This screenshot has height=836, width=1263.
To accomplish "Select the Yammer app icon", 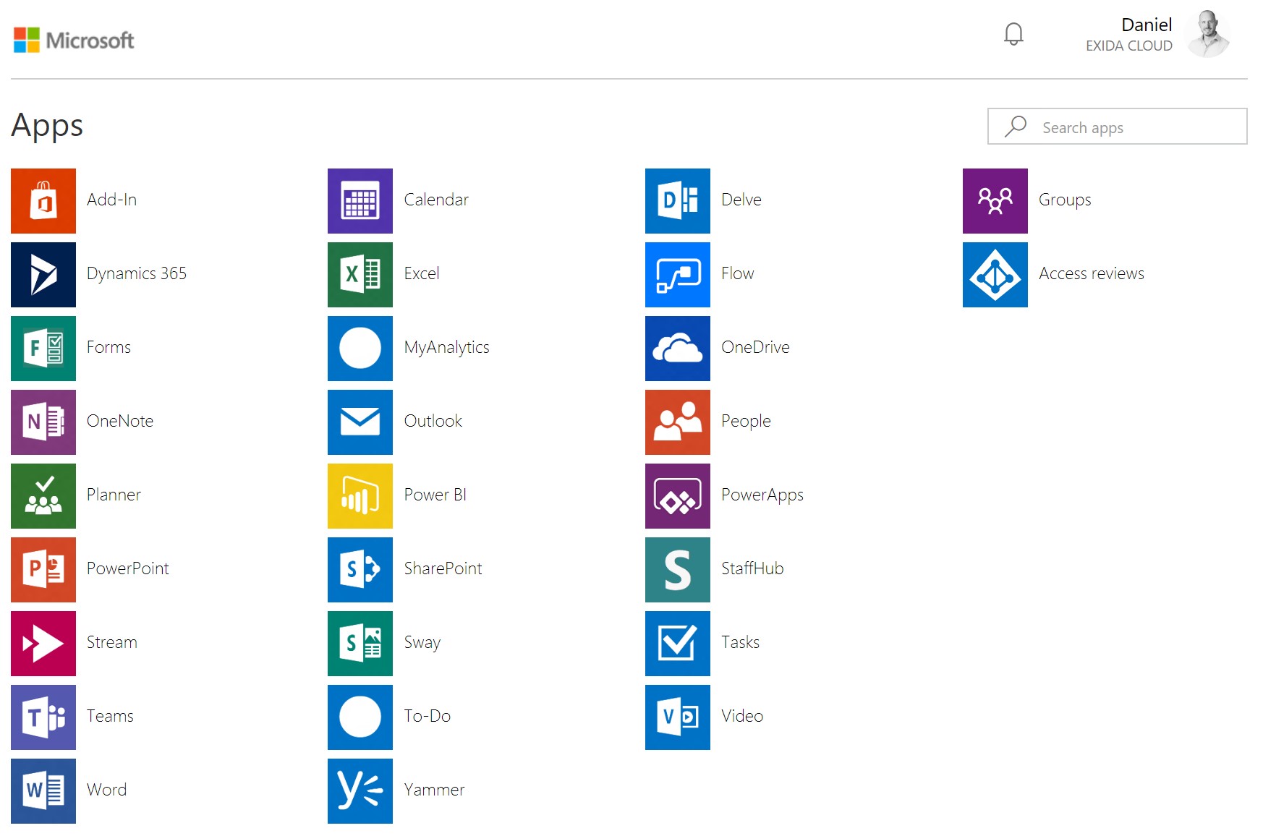I will tap(360, 791).
